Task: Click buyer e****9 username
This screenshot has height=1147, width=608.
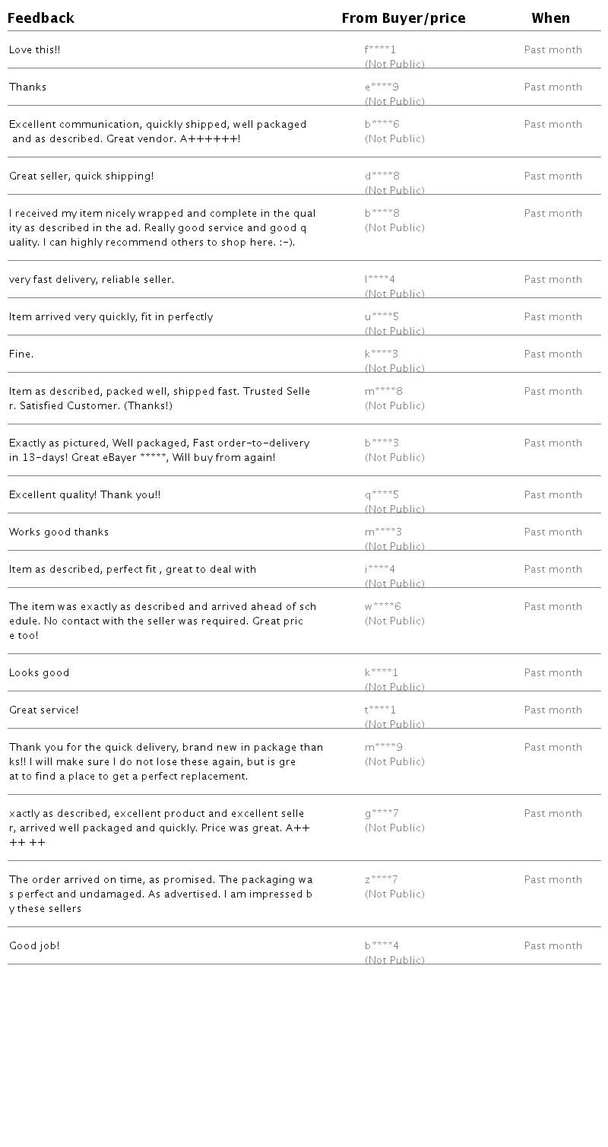Action: [382, 87]
